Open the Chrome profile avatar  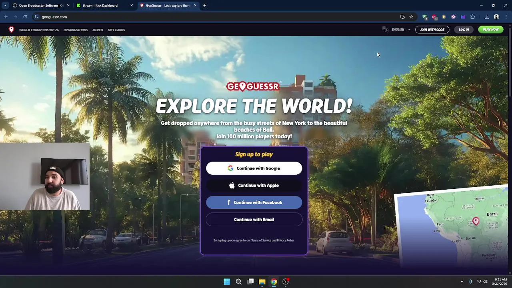tap(496, 17)
